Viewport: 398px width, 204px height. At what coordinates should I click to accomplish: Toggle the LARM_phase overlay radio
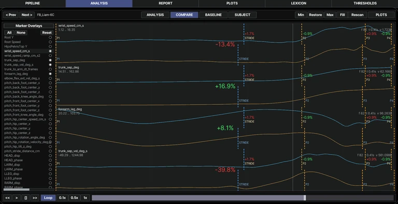(x=50, y=169)
